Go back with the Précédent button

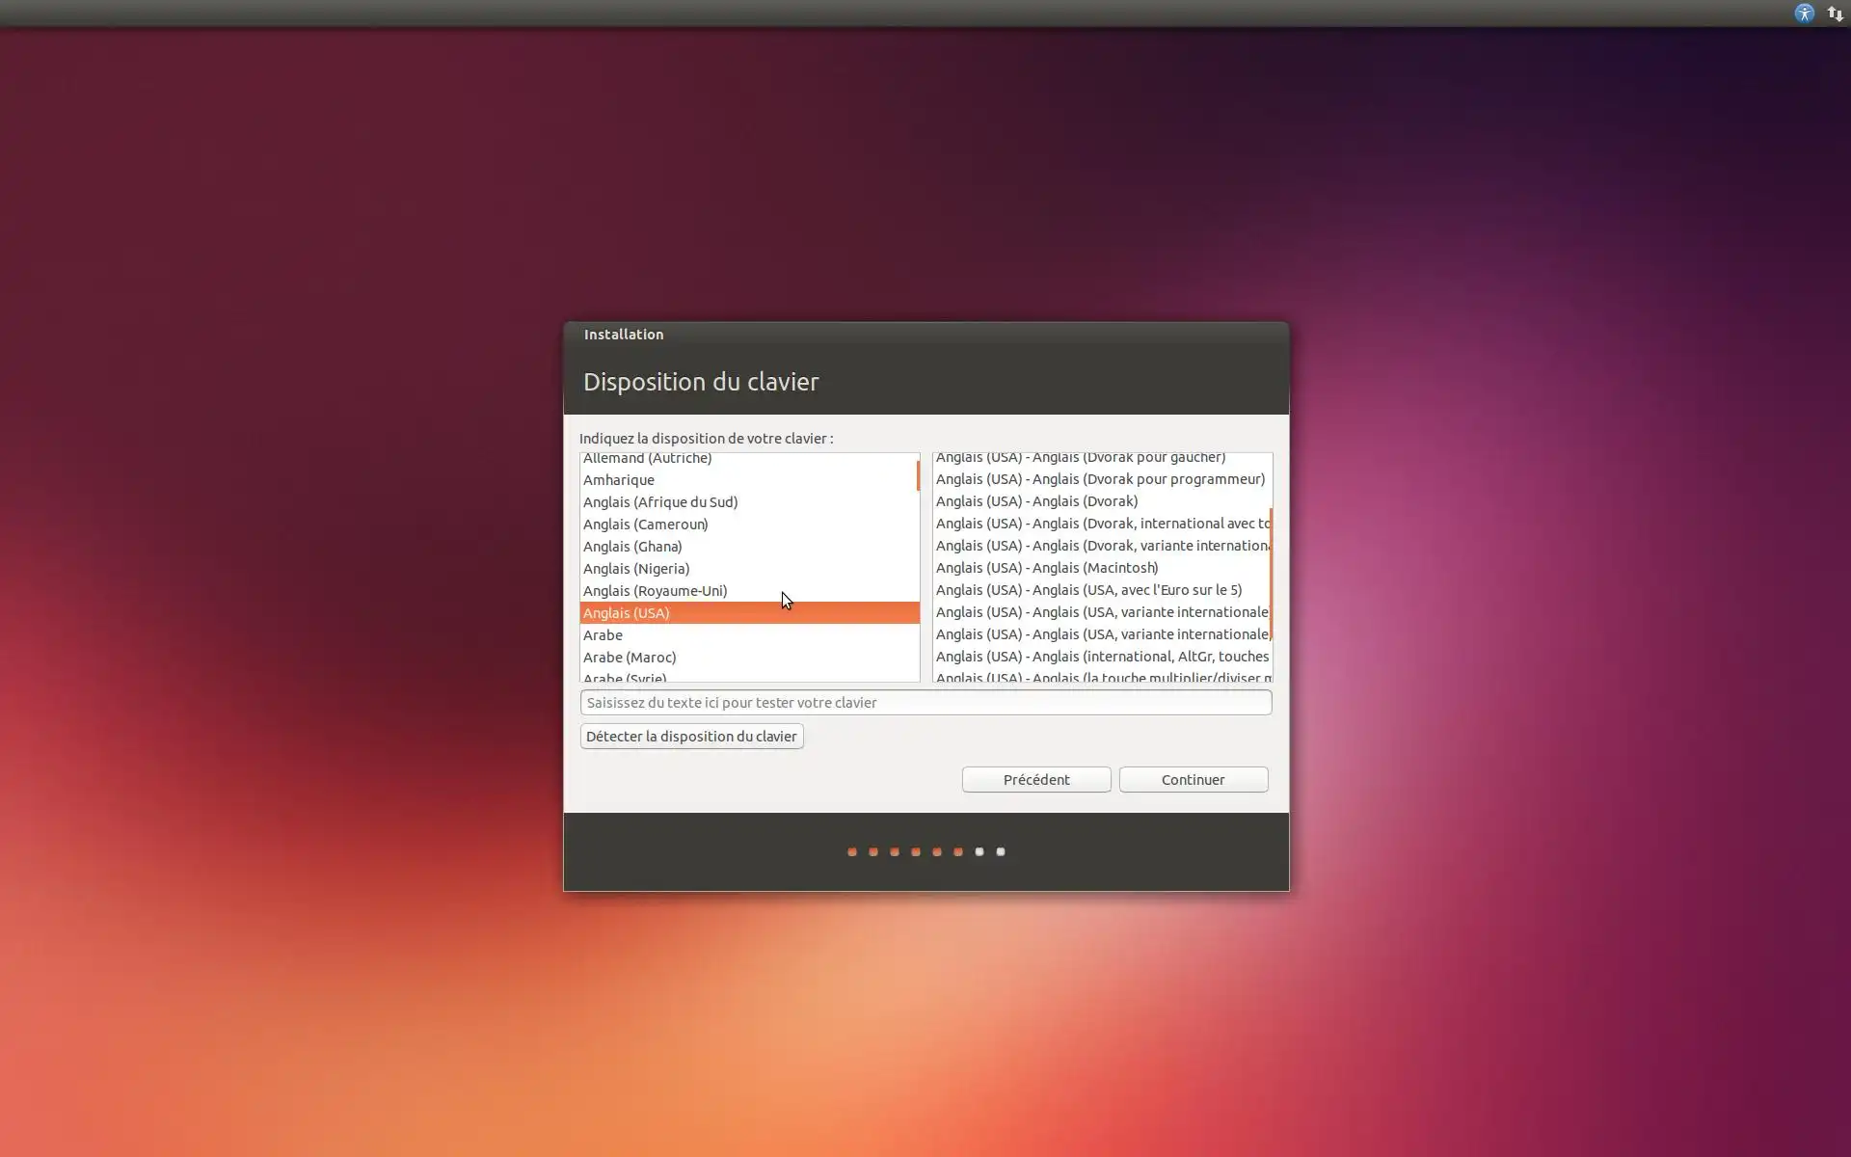tap(1036, 780)
